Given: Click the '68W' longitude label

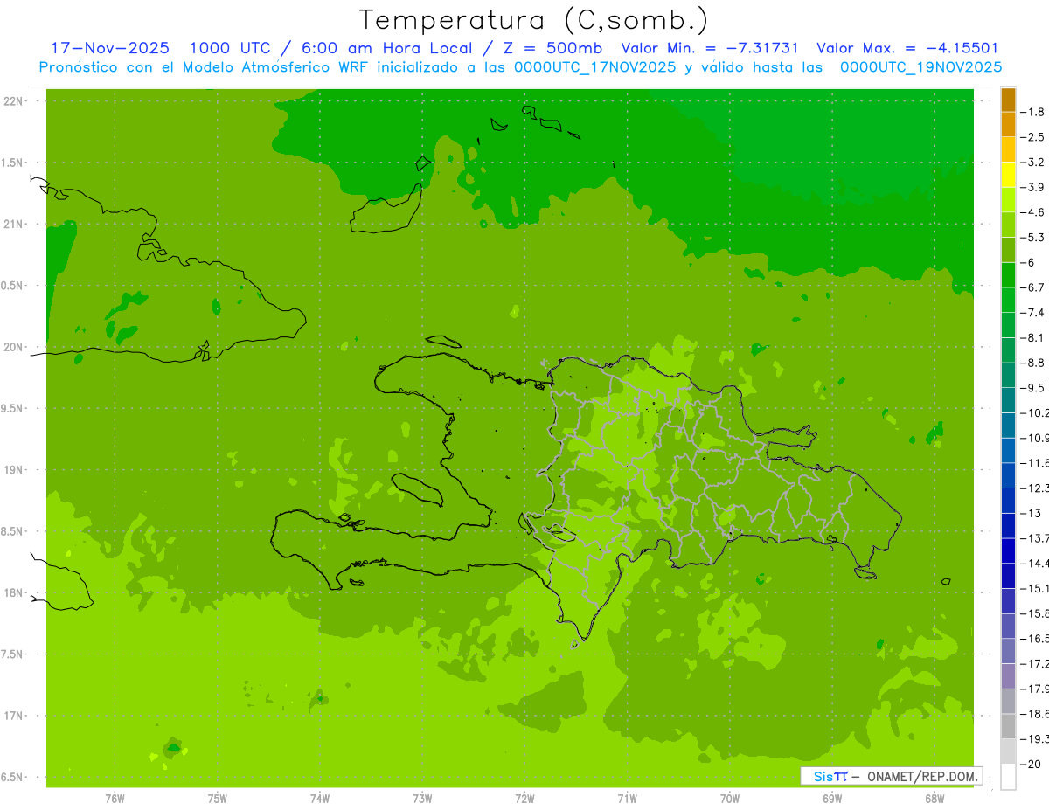Looking at the screenshot, I should [934, 799].
